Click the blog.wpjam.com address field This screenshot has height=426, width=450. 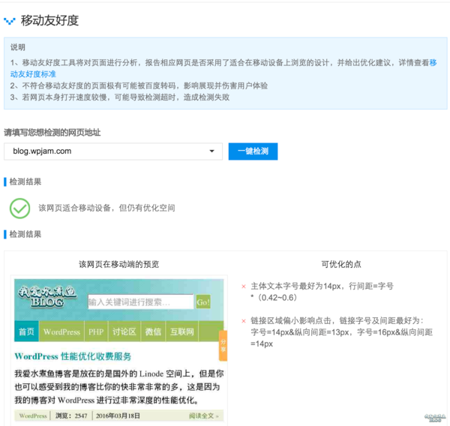click(105, 151)
